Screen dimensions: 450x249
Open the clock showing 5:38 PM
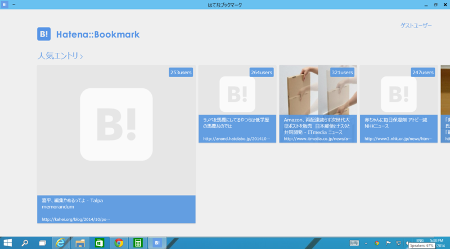click(436, 241)
